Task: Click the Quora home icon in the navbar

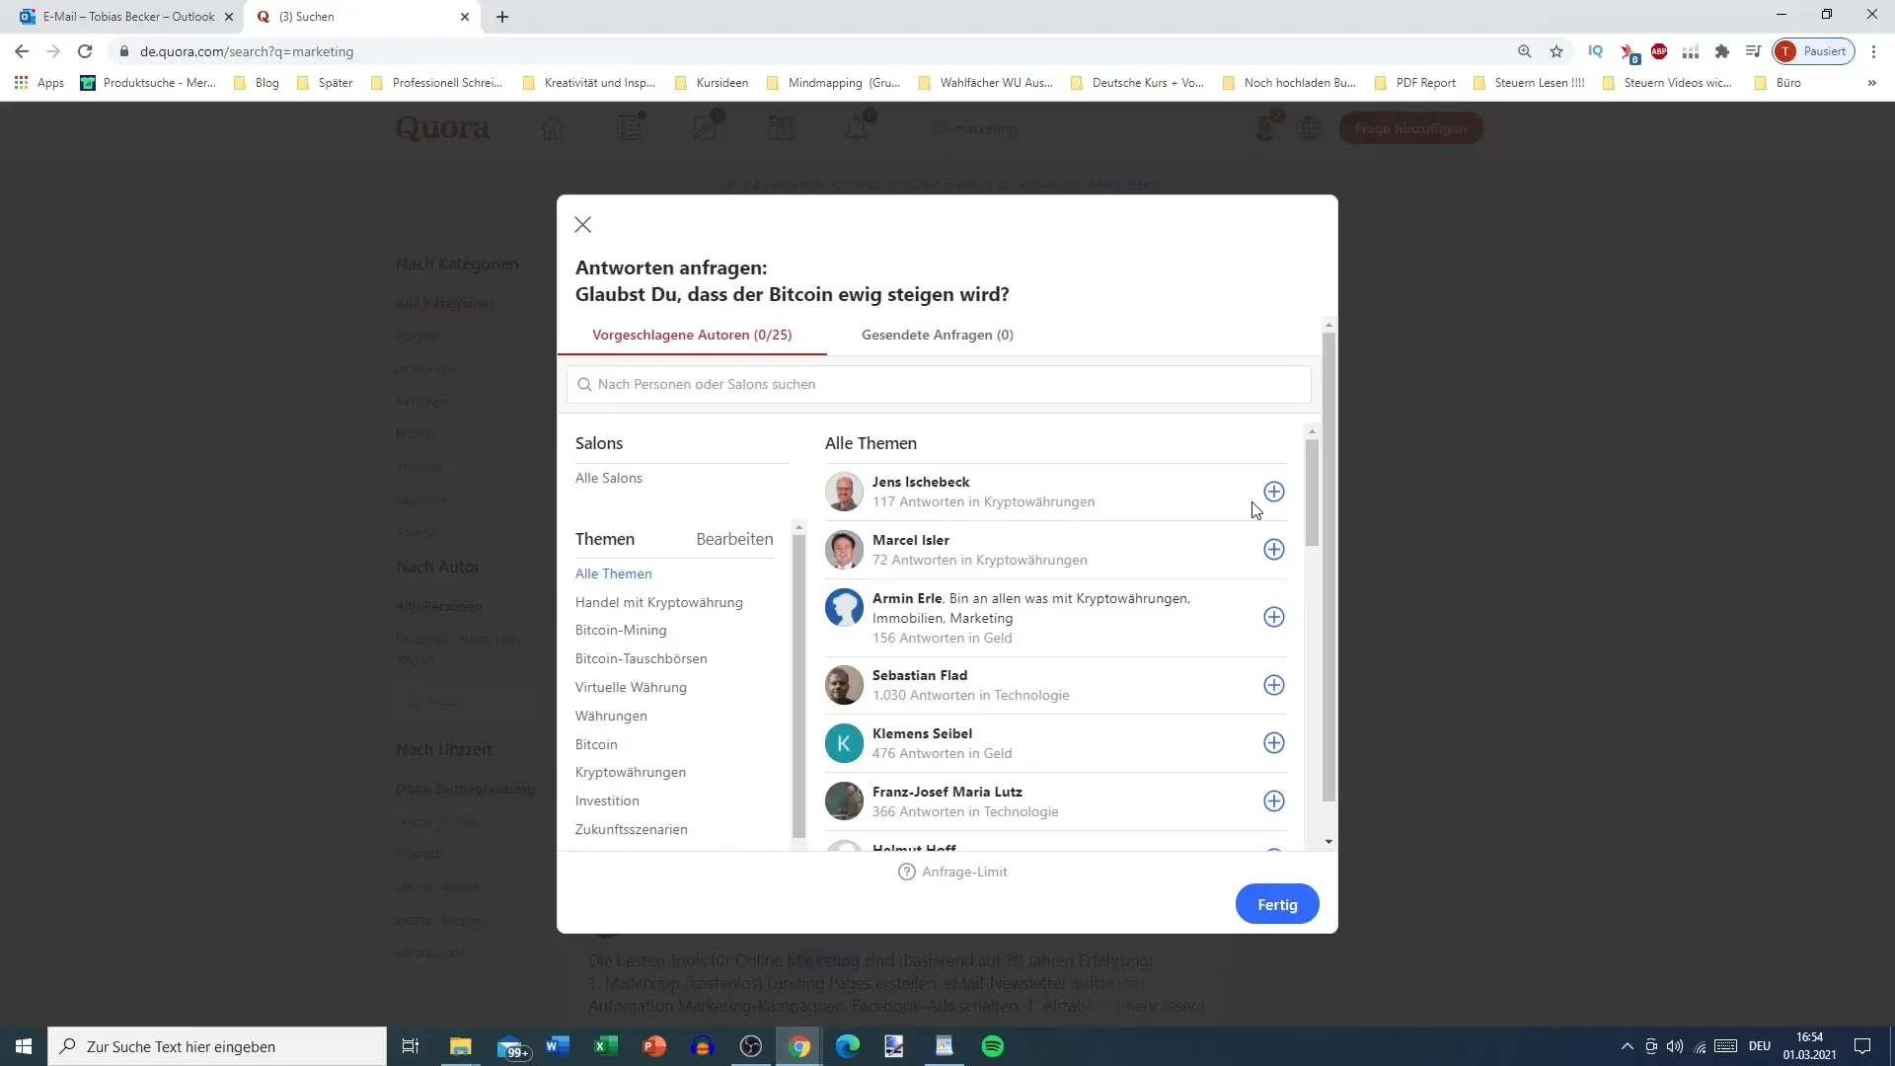Action: [x=552, y=127]
